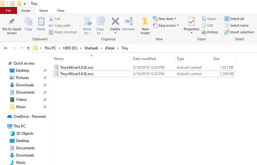Click the Up one level arrow
This screenshot has width=257, height=165.
[28, 48]
